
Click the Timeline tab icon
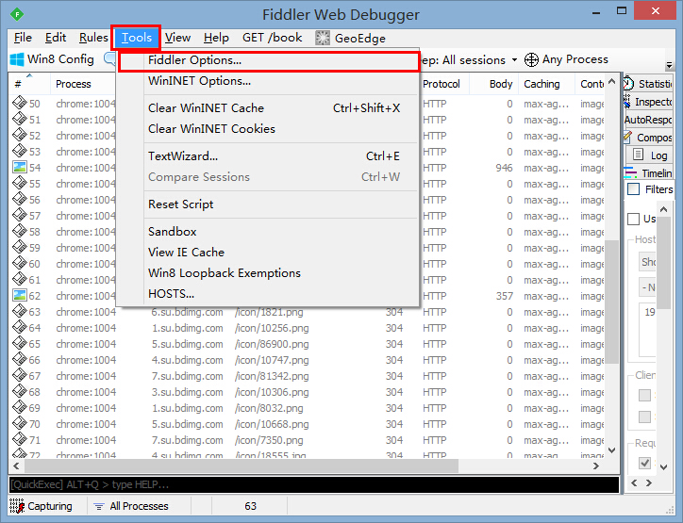630,172
